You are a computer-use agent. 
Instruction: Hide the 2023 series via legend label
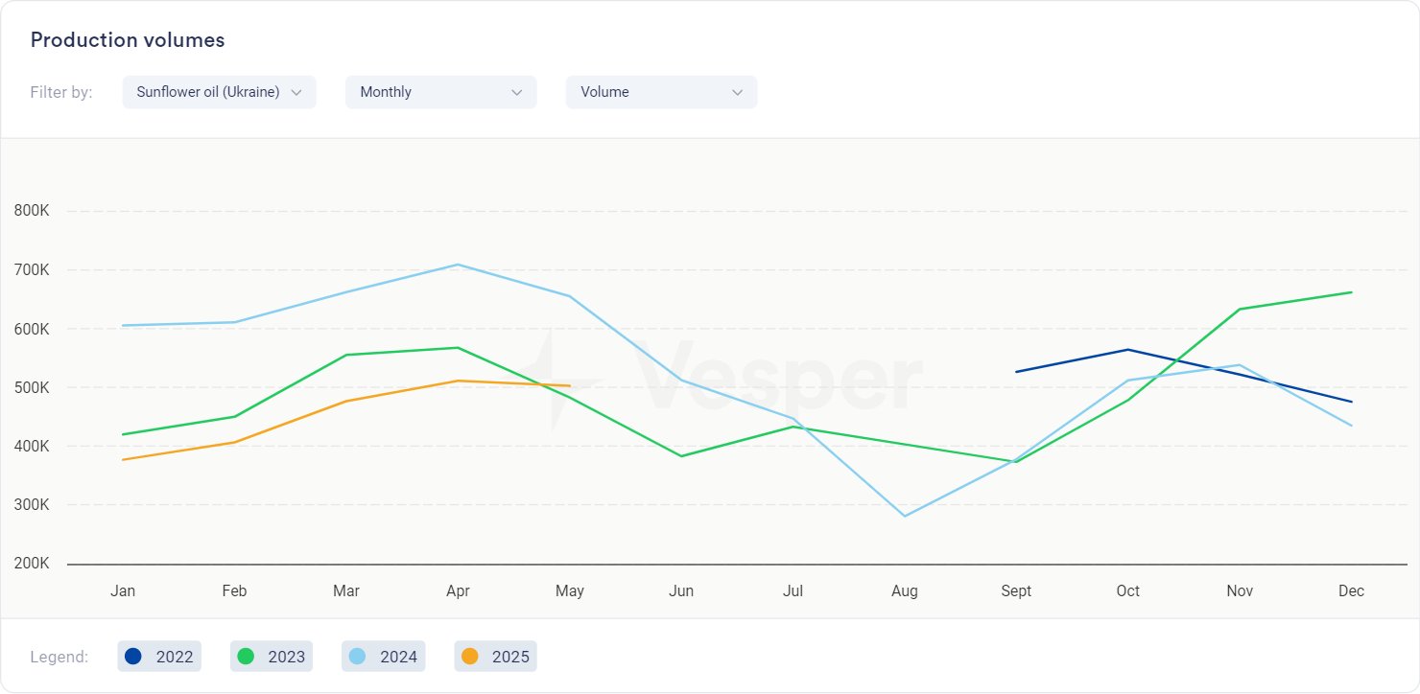287,657
